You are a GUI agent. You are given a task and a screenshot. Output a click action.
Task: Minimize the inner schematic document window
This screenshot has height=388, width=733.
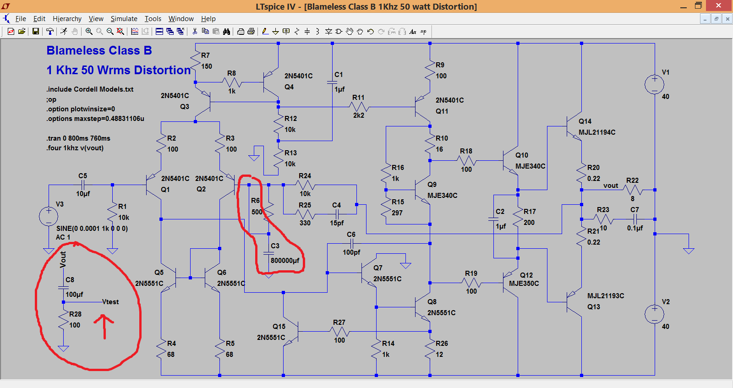pyautogui.click(x=706, y=19)
